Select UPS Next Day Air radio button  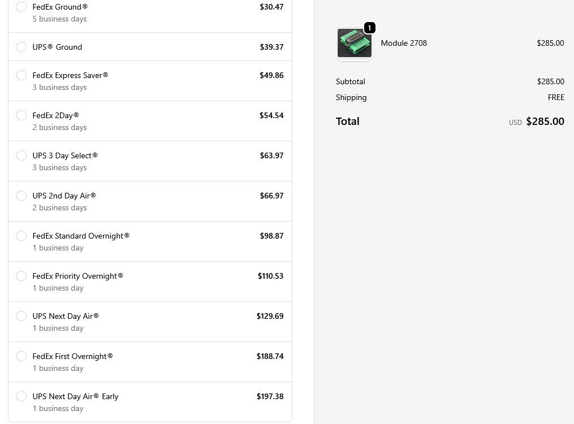[21, 316]
